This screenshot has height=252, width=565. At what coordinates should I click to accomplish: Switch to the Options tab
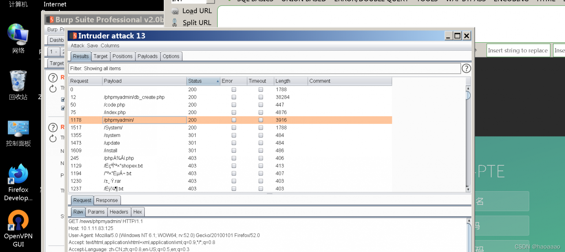pos(171,56)
